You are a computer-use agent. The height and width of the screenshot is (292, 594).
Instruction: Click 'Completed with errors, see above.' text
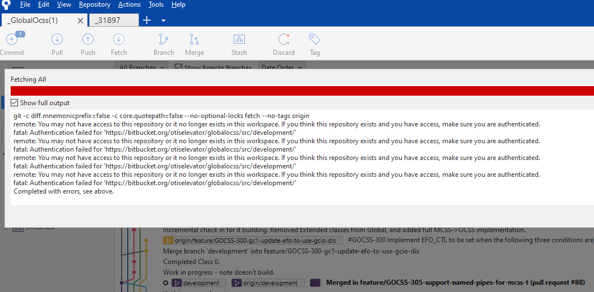click(64, 191)
